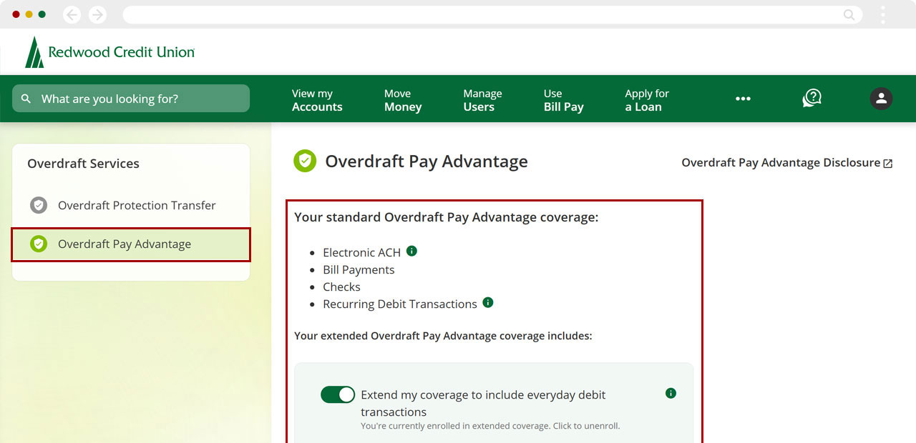
Task: Click info icon for extended coverage option
Action: click(x=671, y=393)
